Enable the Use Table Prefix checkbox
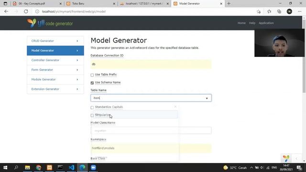 [x=92, y=75]
